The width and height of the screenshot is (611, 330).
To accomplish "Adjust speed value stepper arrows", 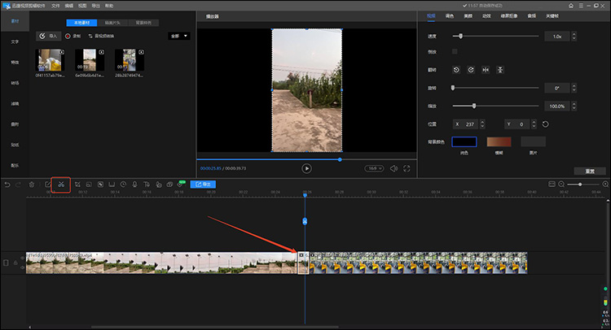I will [x=574, y=36].
